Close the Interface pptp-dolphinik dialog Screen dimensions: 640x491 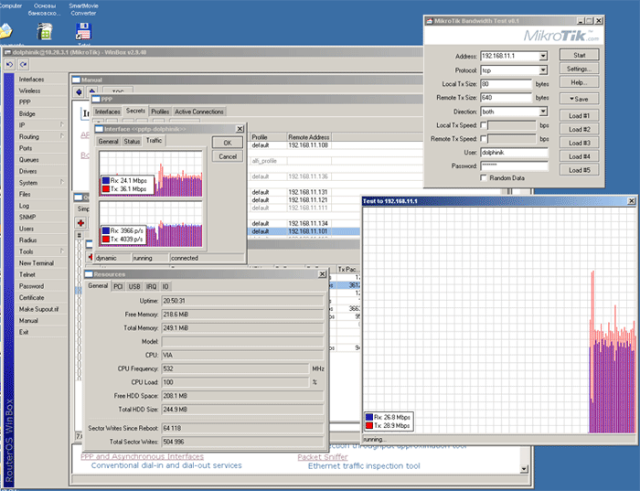point(240,129)
